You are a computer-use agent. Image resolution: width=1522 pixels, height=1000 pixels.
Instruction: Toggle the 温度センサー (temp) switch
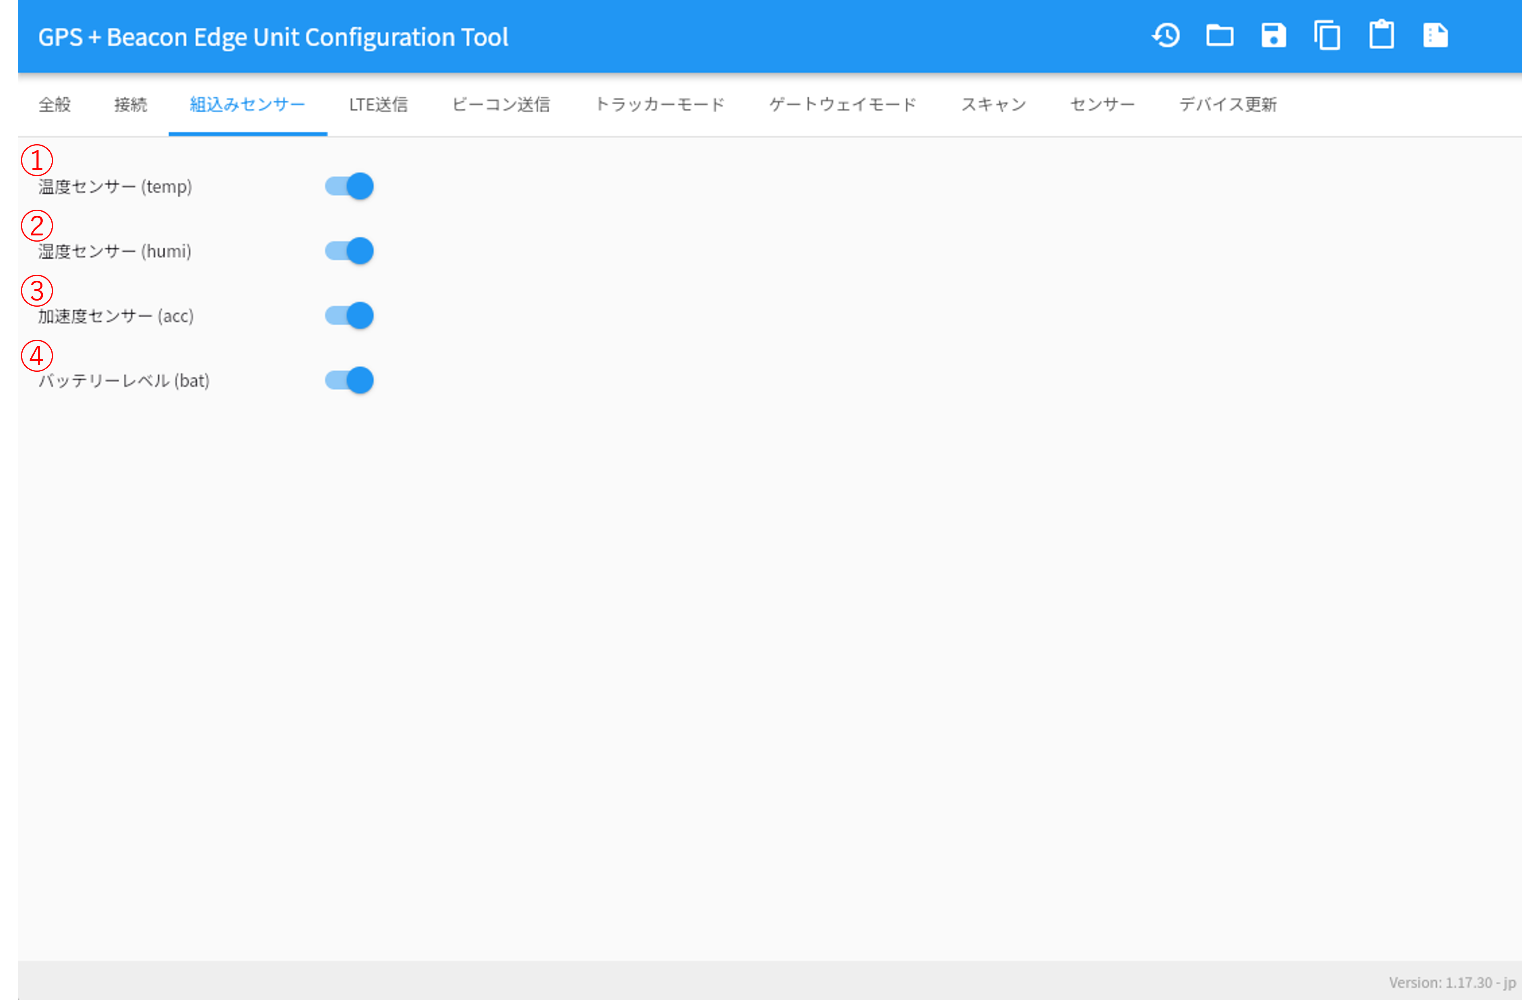coord(349,186)
